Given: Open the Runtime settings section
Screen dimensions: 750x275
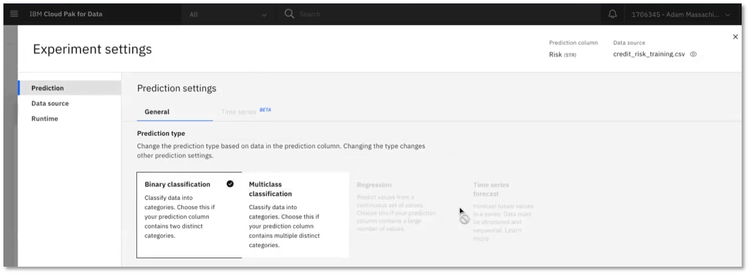Looking at the screenshot, I should tap(45, 118).
